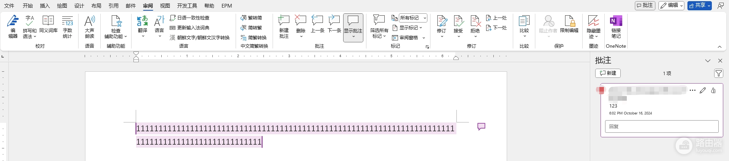Switch to the 邮件 tab
Viewport: 729px width, 161px height.
tap(131, 6)
